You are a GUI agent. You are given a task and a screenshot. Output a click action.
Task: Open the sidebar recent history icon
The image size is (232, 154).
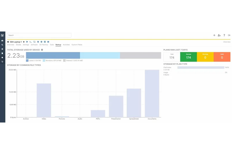(x=2, y=62)
